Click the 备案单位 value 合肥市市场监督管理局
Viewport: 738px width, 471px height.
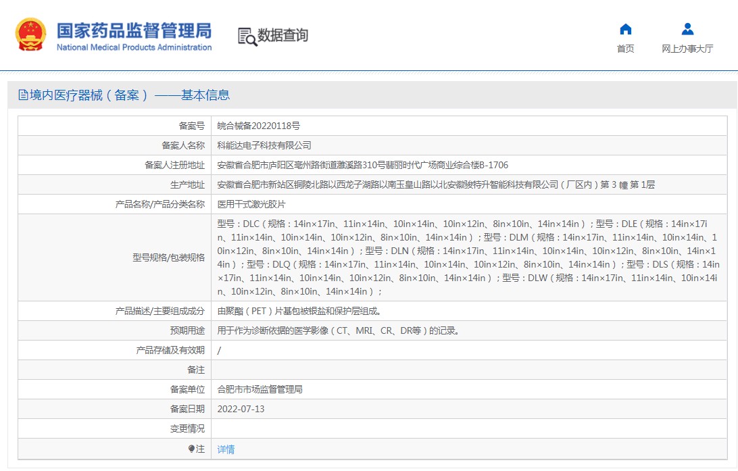[x=260, y=390]
